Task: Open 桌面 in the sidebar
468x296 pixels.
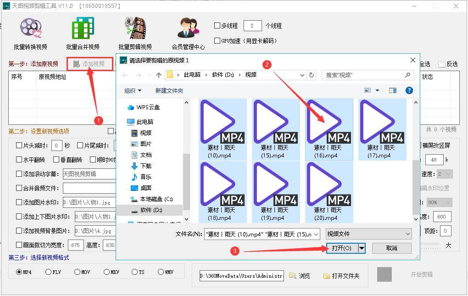Action: (x=141, y=188)
